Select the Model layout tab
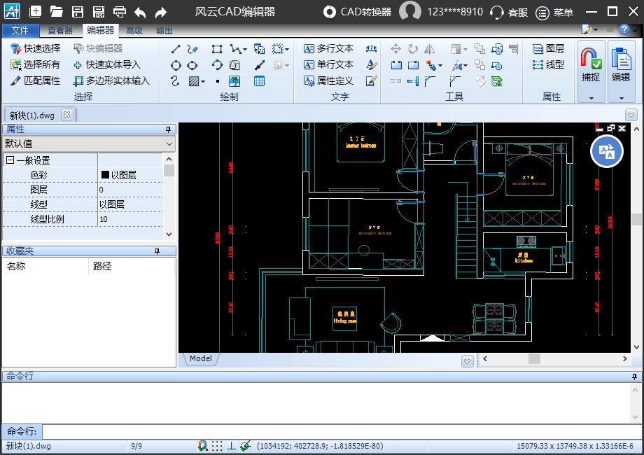 [x=200, y=358]
